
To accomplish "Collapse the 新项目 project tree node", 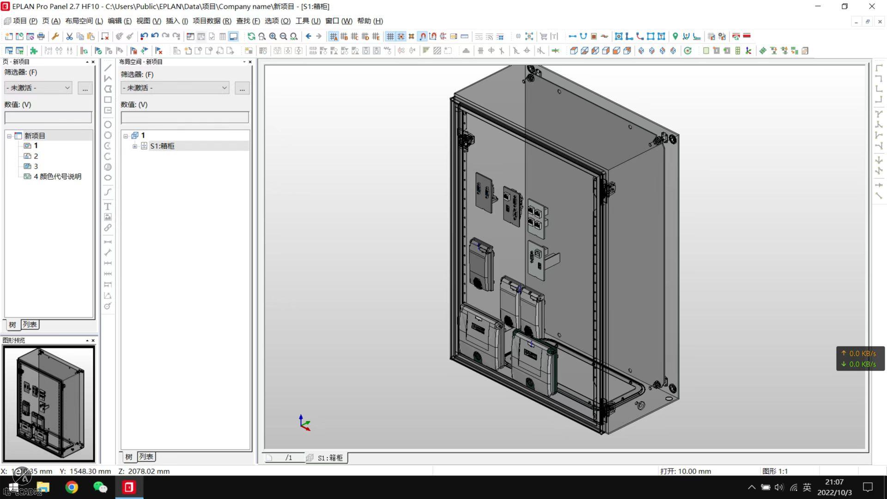I will [9, 136].
